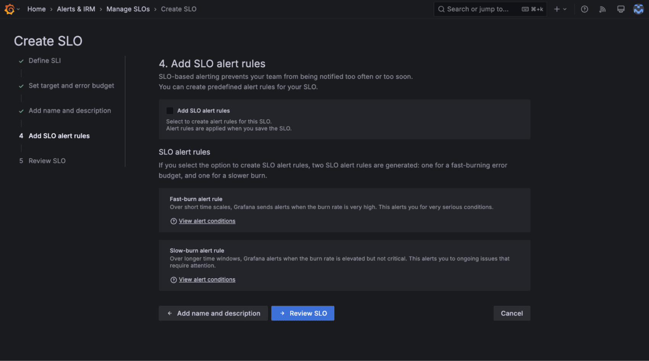The height and width of the screenshot is (361, 649).
Task: Click the monitor icon in top bar
Action: 621,9
